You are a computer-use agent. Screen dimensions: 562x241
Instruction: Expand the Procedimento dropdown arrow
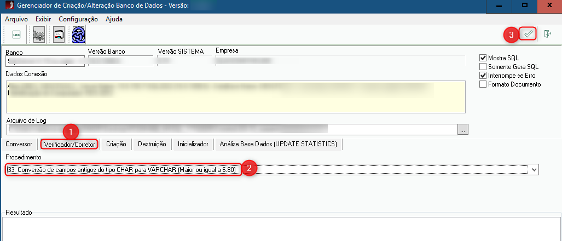coord(534,170)
